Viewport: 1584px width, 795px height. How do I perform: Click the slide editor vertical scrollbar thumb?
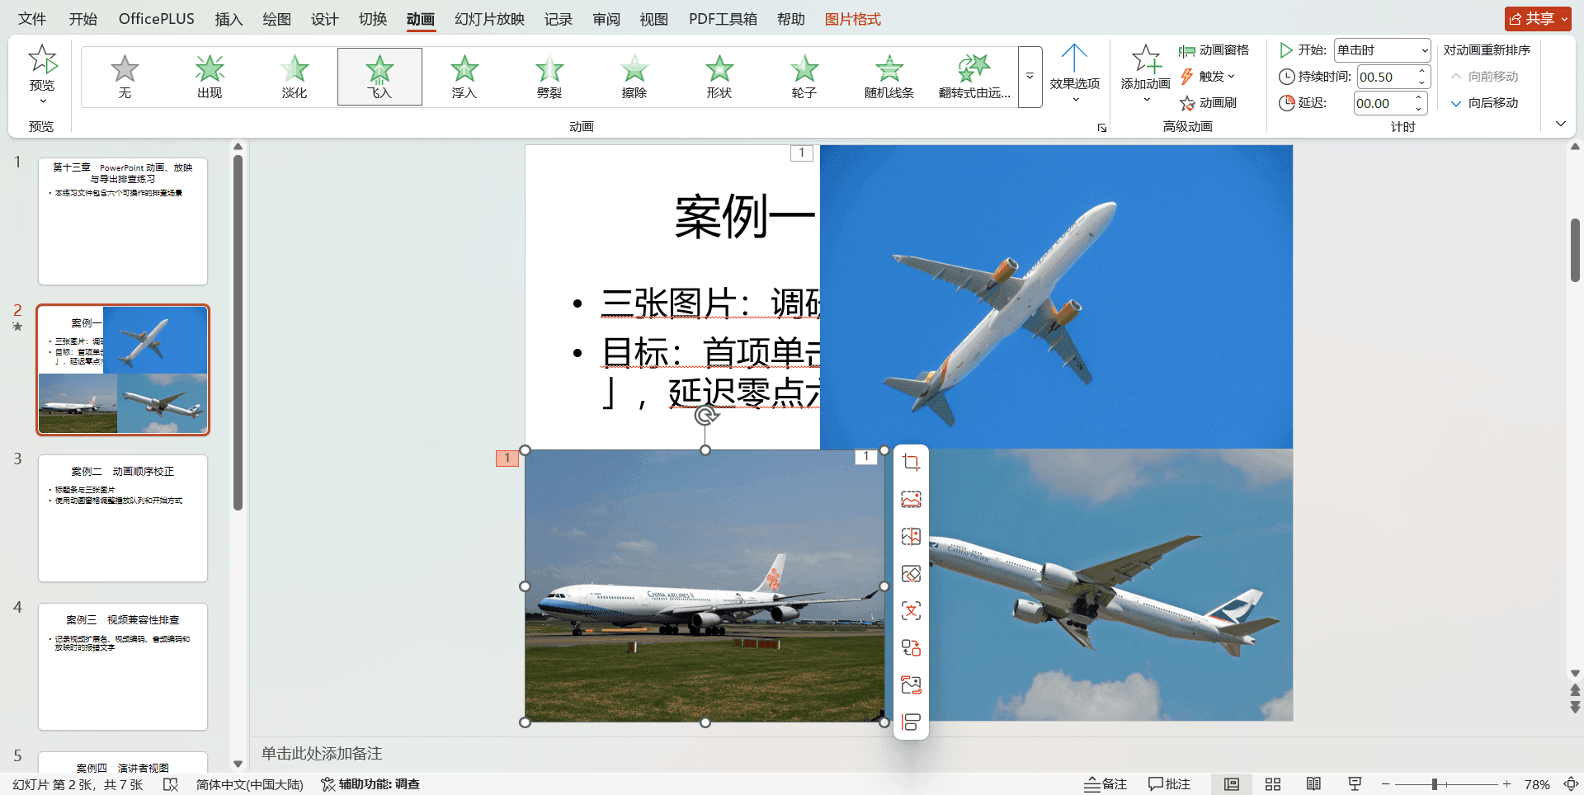click(1575, 250)
